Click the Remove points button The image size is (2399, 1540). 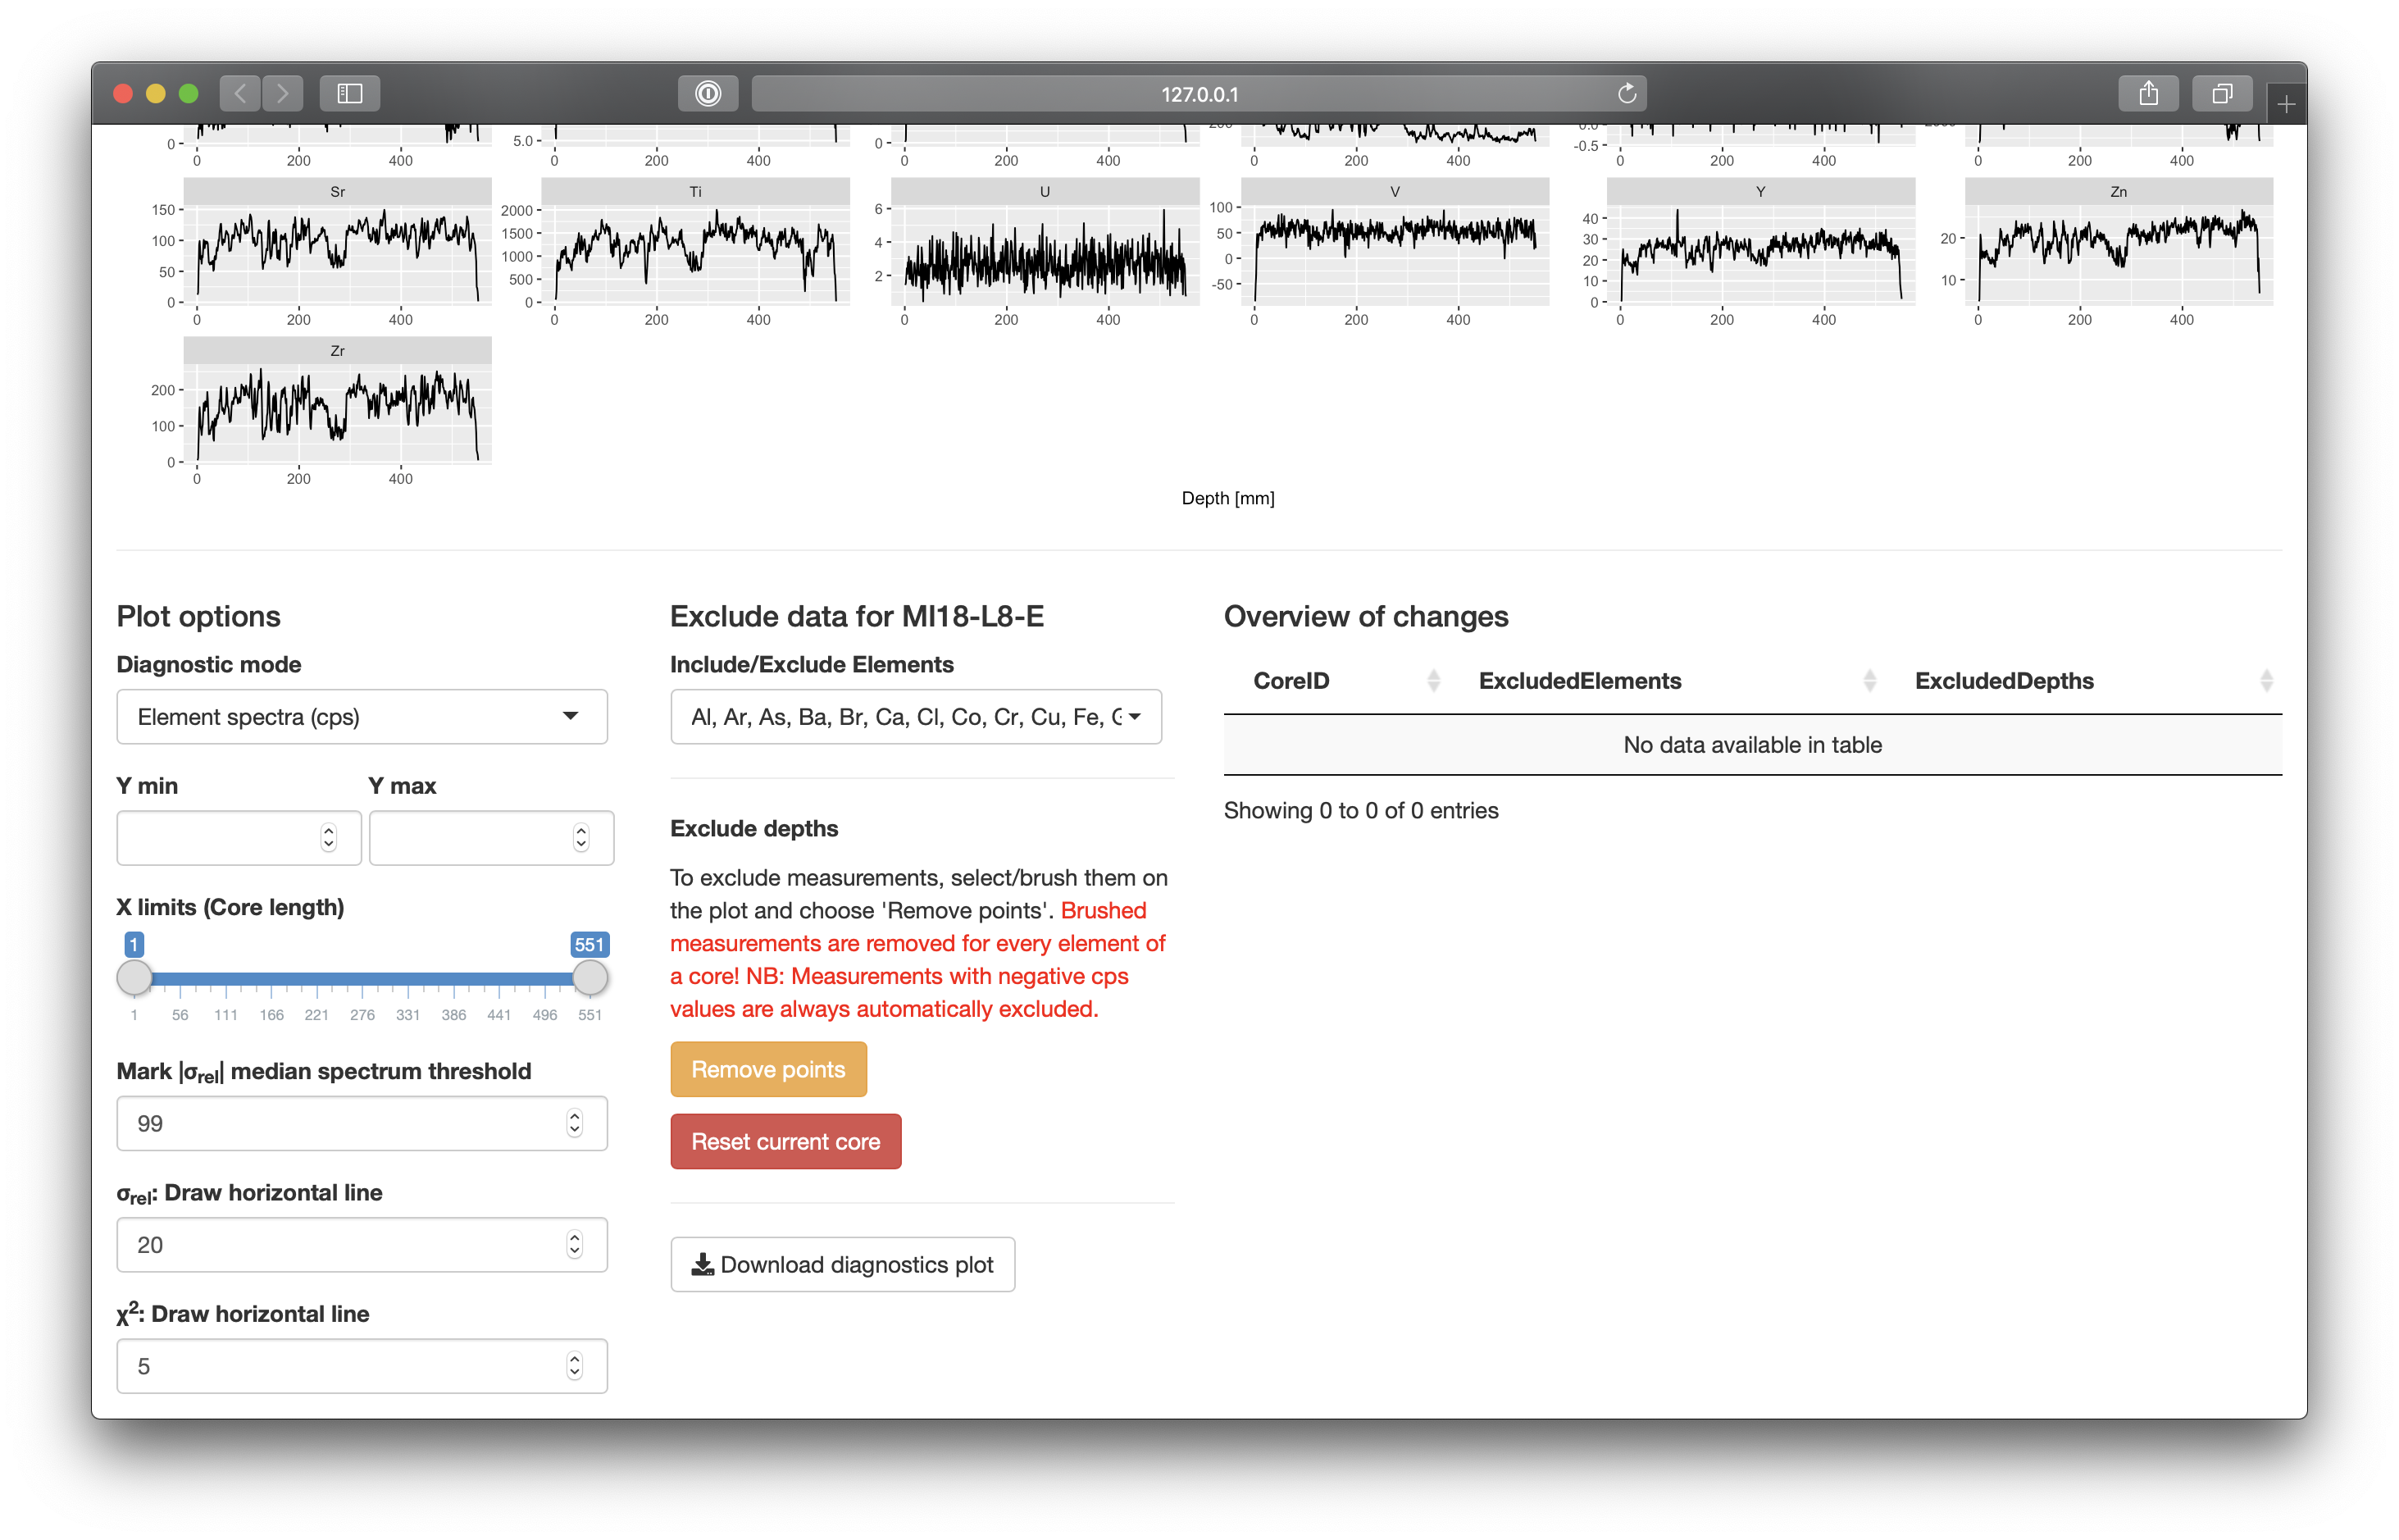(767, 1070)
